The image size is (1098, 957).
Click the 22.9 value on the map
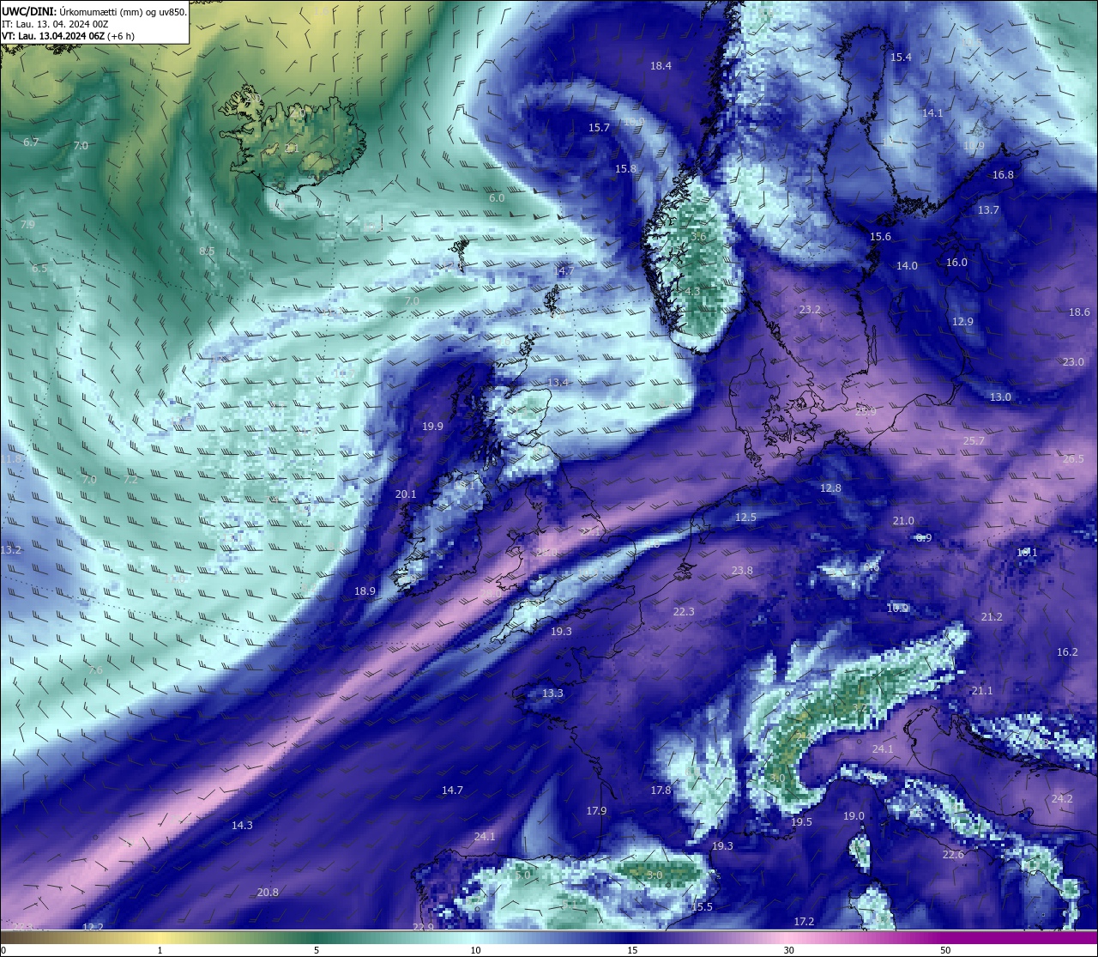point(423,928)
